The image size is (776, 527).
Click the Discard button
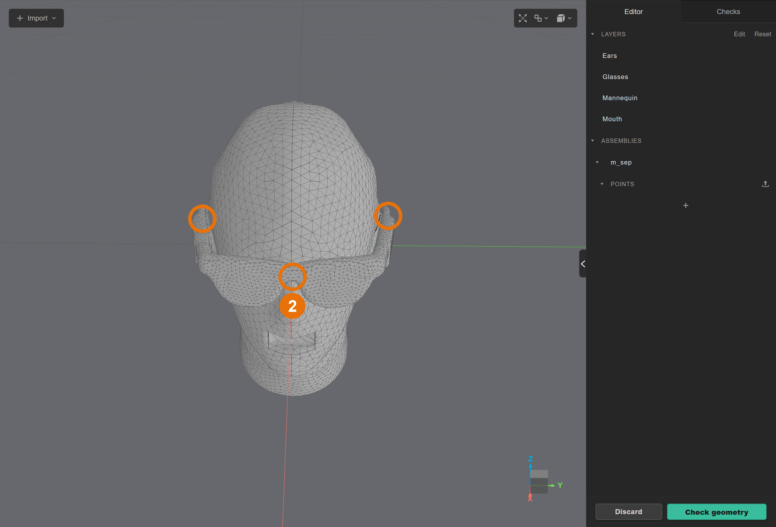click(x=628, y=512)
